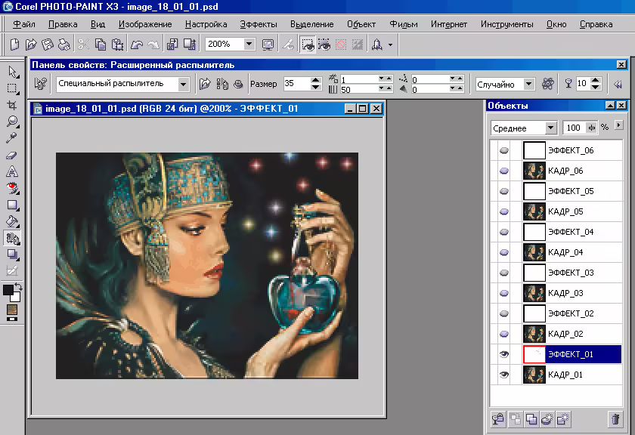The width and height of the screenshot is (635, 435).
Task: Expand the Objects panel flyout arrow
Action: pos(618,125)
